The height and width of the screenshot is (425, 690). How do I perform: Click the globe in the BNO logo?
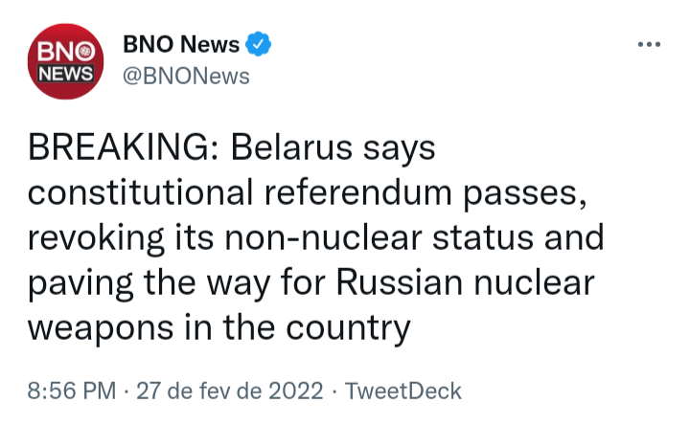tap(84, 50)
